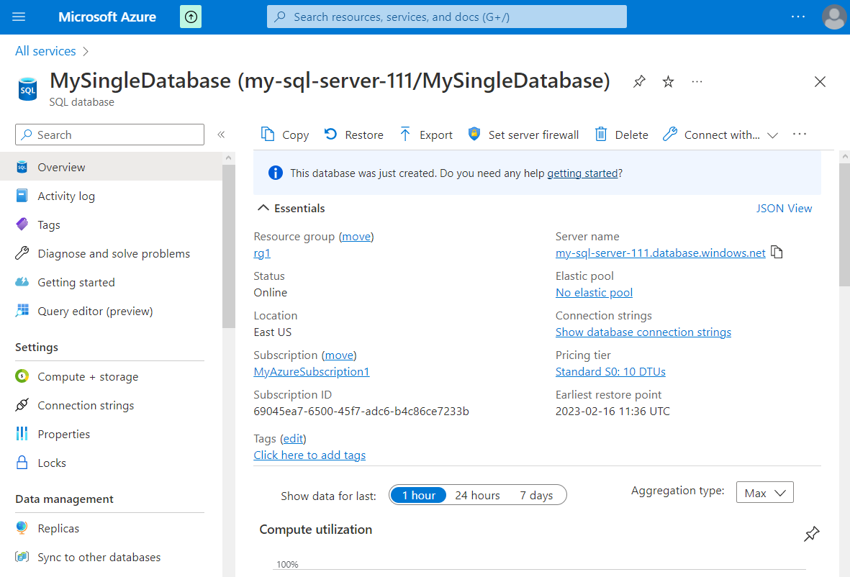Click the Activity log icon
Image resolution: width=850 pixels, height=577 pixels.
tap(22, 196)
